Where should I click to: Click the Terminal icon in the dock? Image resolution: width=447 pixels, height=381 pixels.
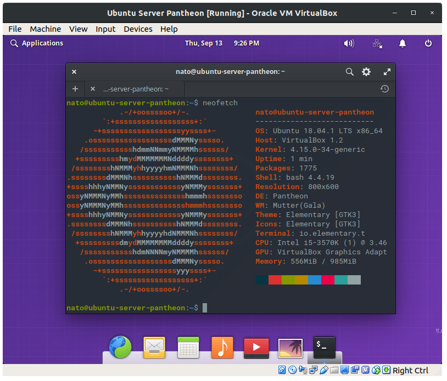[325, 347]
